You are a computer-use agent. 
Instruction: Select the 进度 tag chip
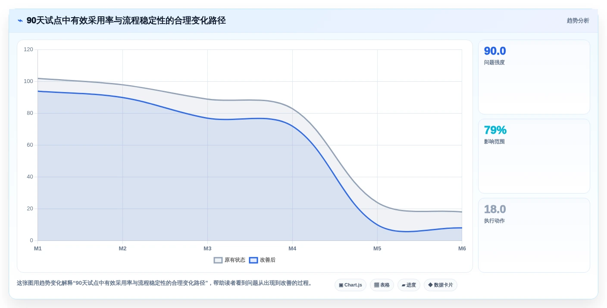click(409, 285)
